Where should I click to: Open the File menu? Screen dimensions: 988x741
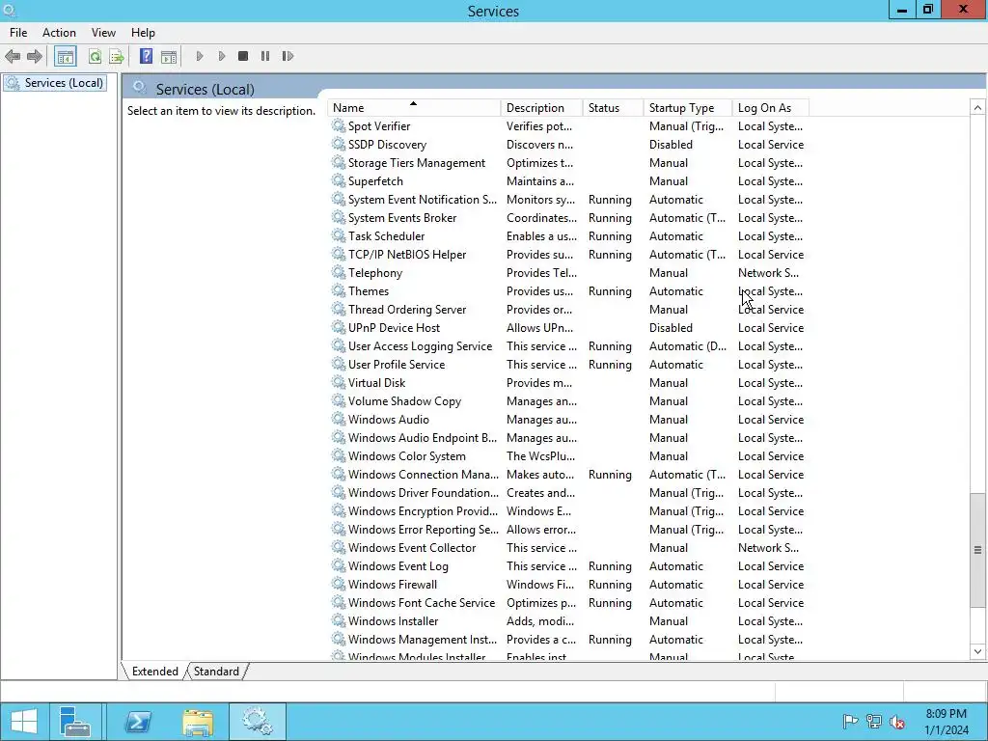pyautogui.click(x=18, y=33)
